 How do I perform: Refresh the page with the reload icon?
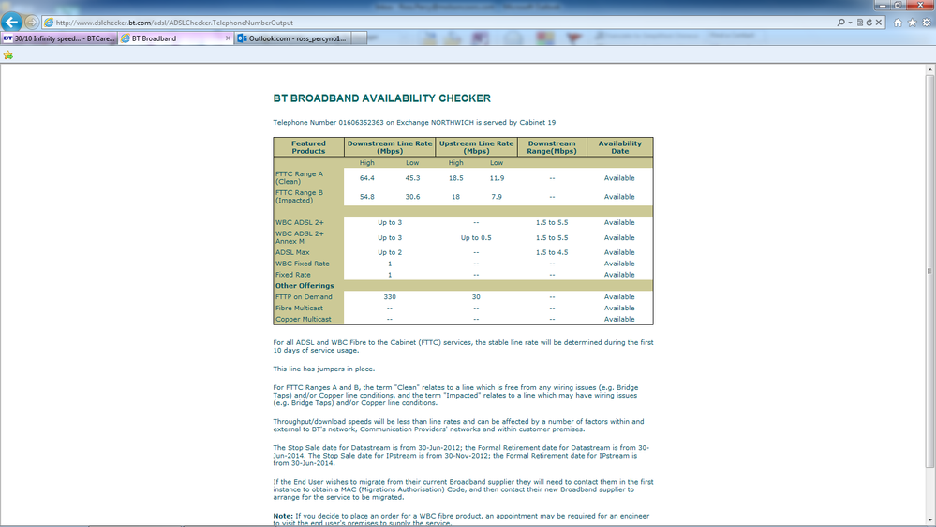click(x=869, y=23)
